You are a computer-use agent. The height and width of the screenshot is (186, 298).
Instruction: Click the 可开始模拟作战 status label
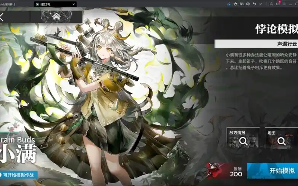click(x=18, y=175)
